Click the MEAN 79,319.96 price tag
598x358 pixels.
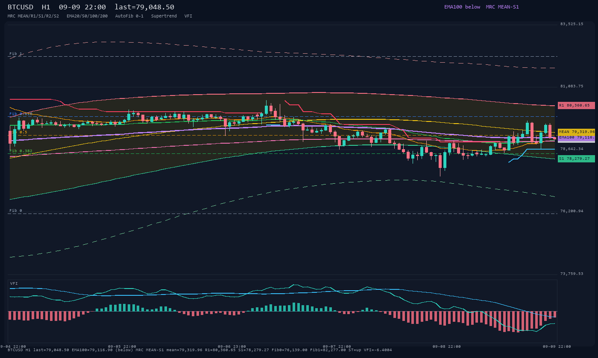[x=576, y=132]
